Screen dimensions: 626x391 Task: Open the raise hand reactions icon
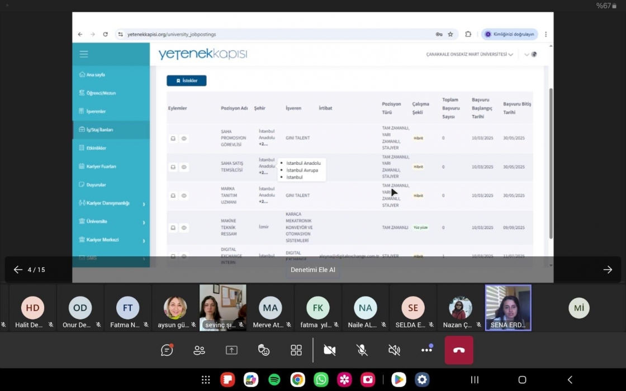click(x=264, y=350)
